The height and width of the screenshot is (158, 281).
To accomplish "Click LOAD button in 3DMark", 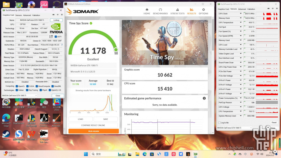I will coord(81,119).
